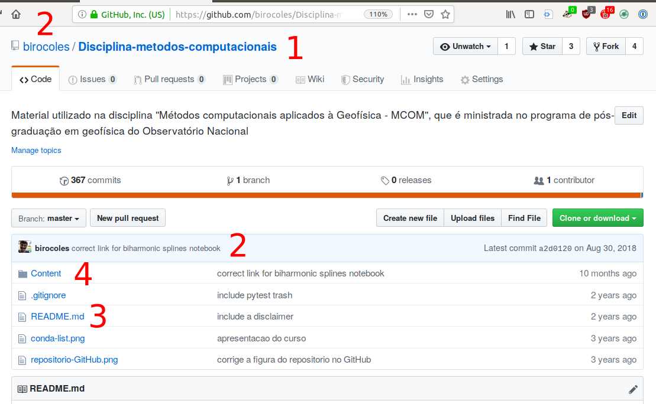
Task: View the 1 contributor page
Action: click(564, 181)
